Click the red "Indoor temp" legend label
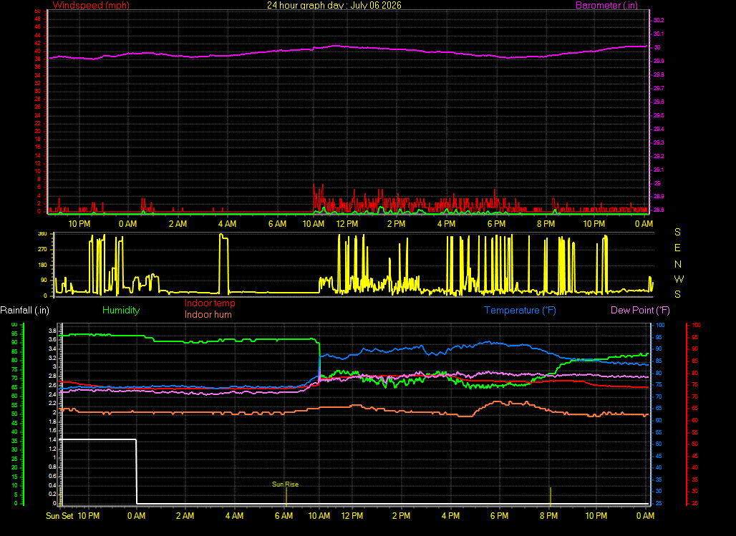736x536 pixels. click(x=210, y=303)
